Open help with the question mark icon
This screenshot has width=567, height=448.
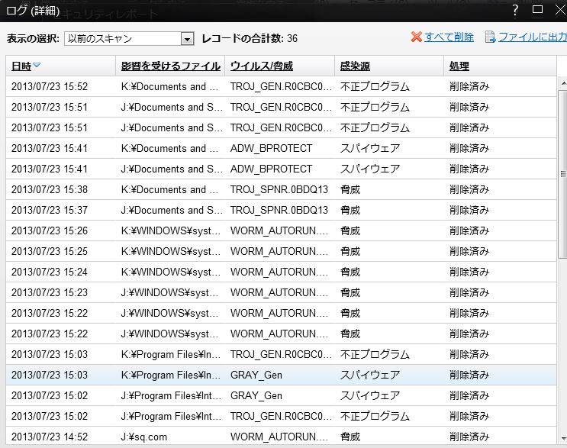coord(515,9)
